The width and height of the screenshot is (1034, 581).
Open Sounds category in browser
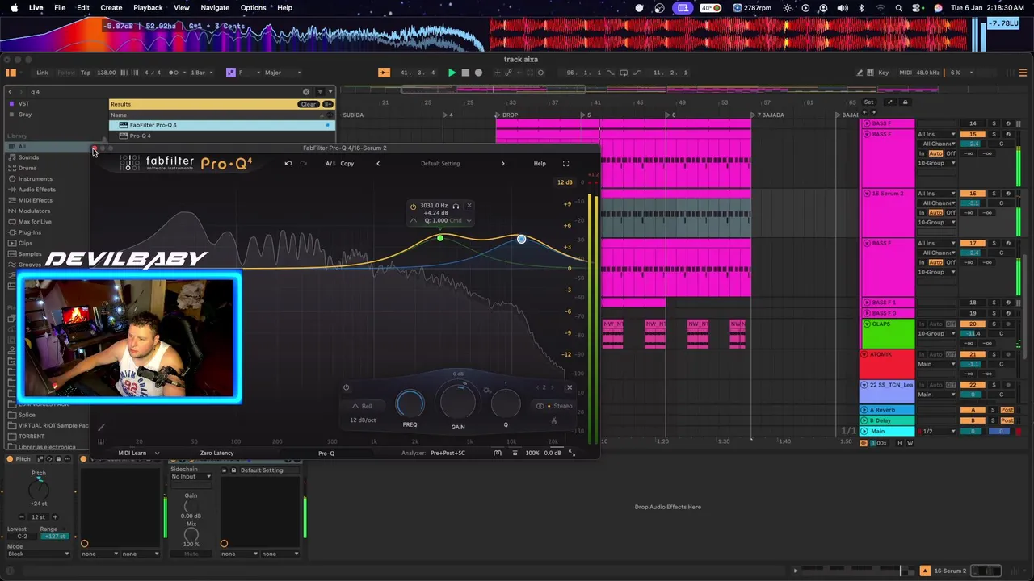[x=28, y=157]
